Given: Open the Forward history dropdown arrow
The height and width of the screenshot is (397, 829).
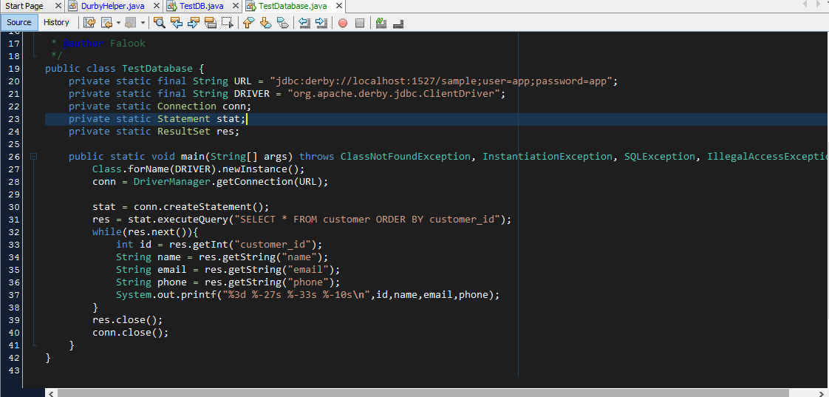Looking at the screenshot, I should coord(143,23).
